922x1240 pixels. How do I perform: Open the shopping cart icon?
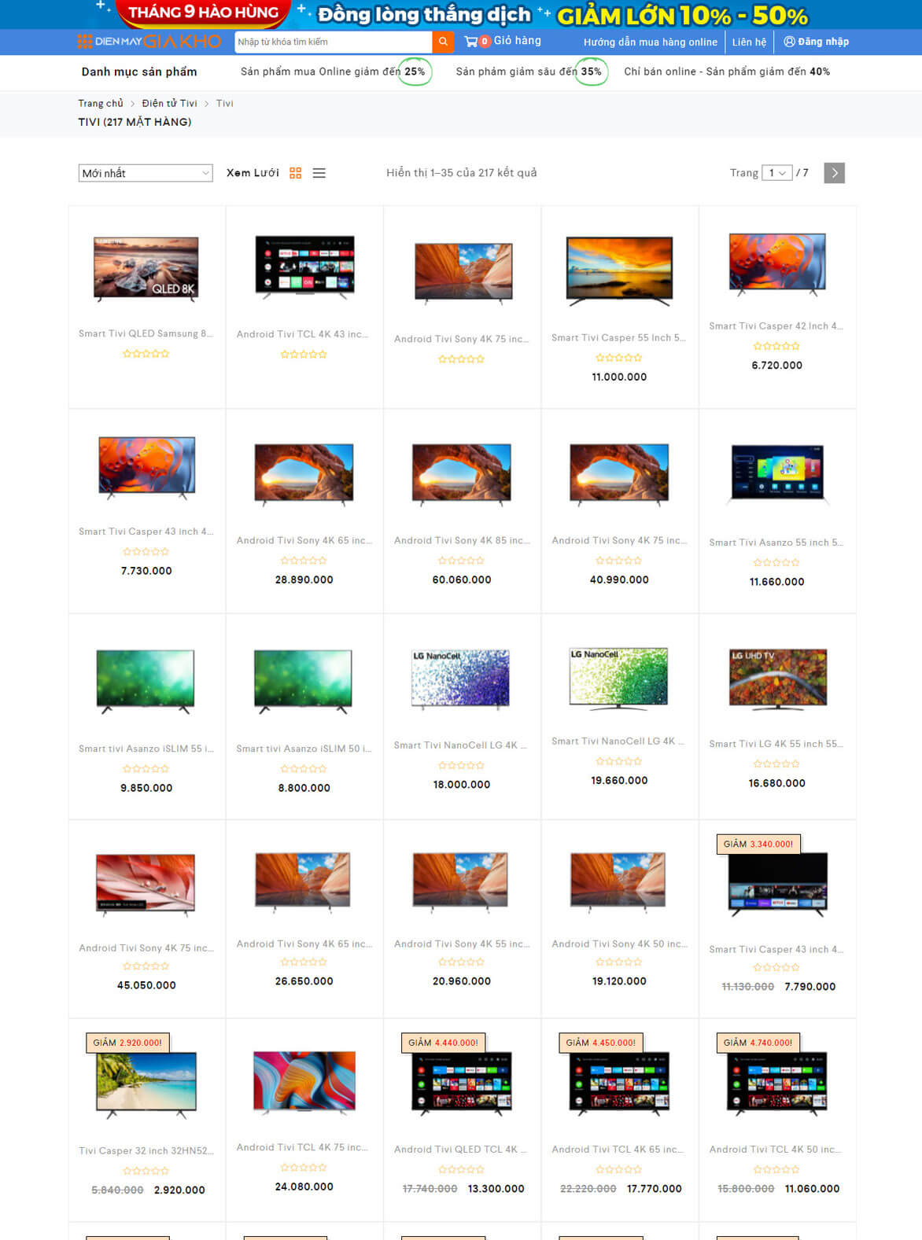click(471, 42)
